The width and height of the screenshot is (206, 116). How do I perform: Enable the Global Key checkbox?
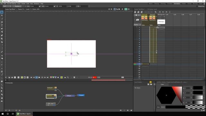click(197, 6)
